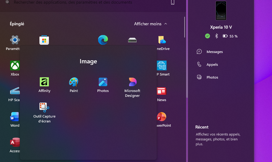Launch the Xbox app

15,68
